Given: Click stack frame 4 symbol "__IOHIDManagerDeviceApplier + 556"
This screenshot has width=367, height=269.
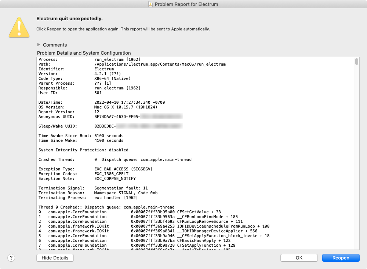Looking at the screenshot, I should [217, 231].
